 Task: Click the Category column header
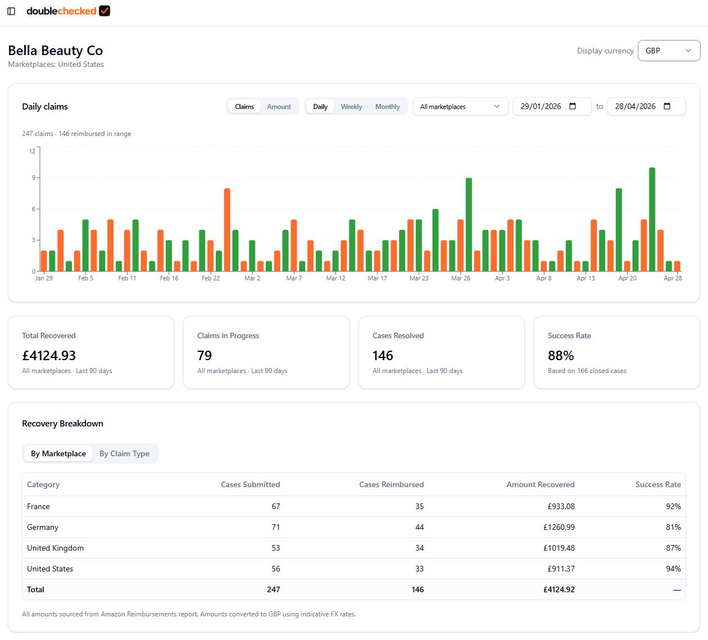pyautogui.click(x=43, y=484)
